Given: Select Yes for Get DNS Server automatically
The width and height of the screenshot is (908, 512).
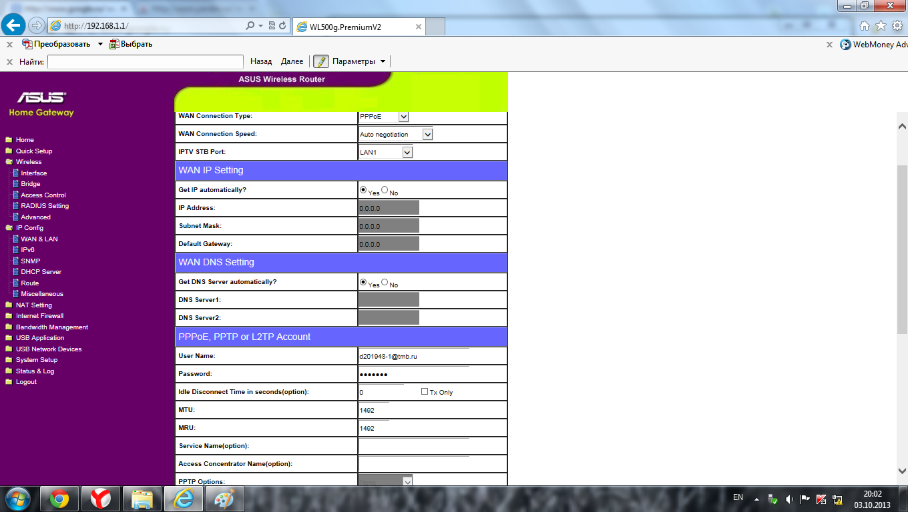Looking at the screenshot, I should 363,282.
